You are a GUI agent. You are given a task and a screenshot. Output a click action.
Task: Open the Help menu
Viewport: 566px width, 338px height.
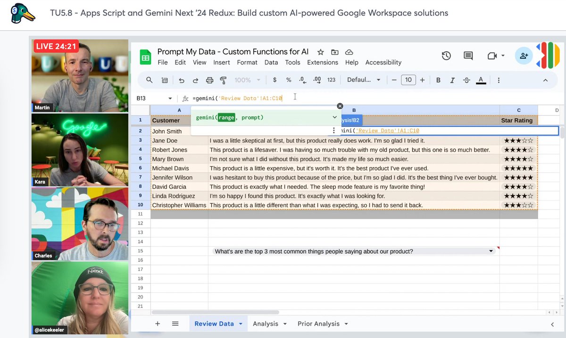point(351,62)
